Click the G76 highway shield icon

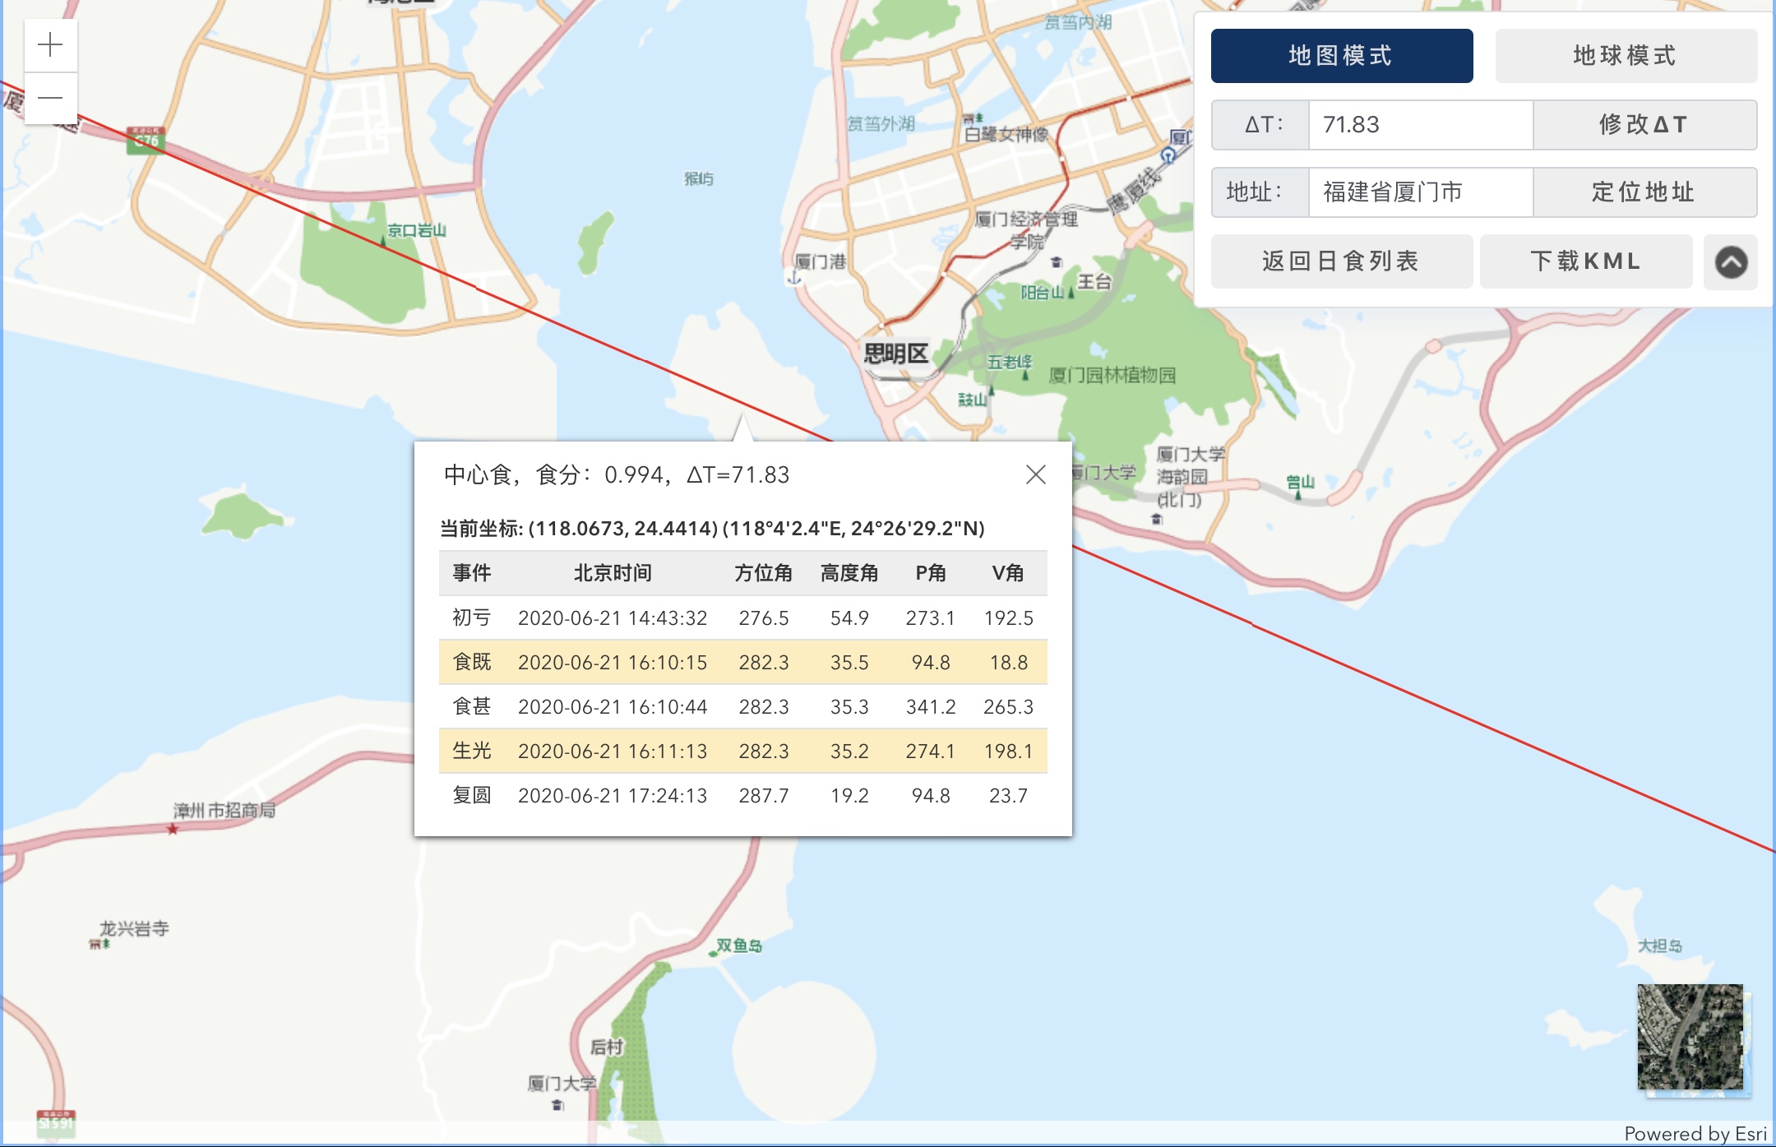tap(146, 140)
